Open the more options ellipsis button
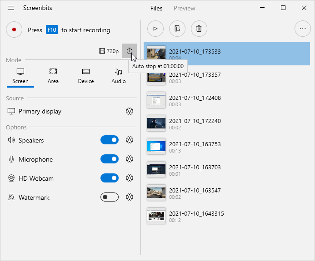 [303, 29]
